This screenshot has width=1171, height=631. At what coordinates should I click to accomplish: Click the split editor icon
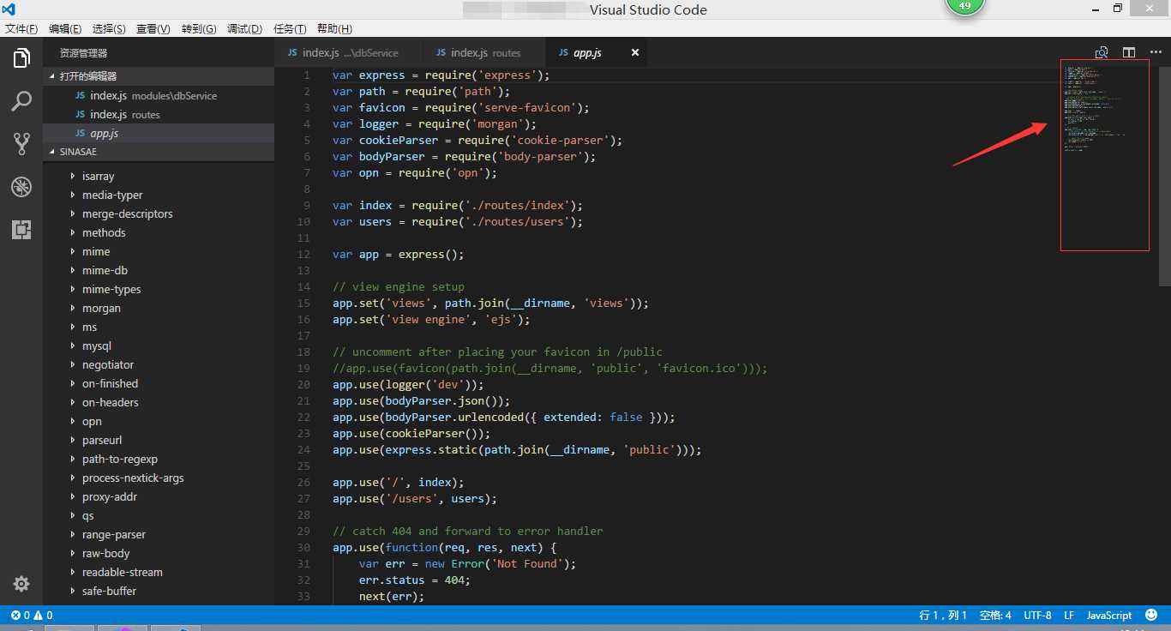(1129, 53)
